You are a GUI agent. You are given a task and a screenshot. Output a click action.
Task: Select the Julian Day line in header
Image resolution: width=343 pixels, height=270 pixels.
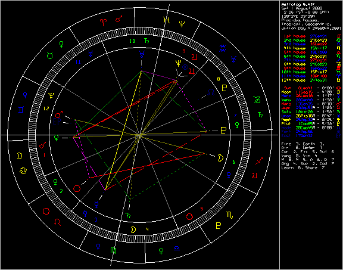tap(311, 28)
